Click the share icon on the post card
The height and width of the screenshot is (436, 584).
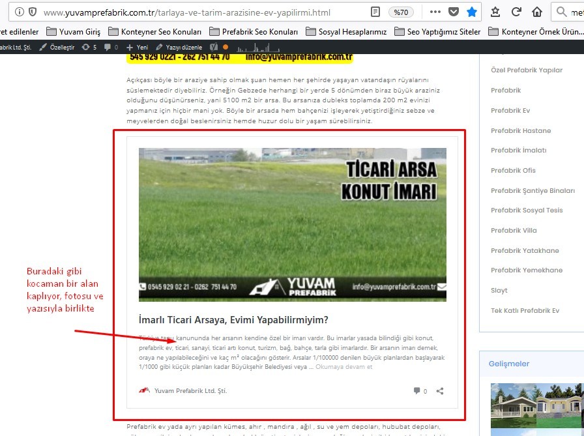[x=440, y=390]
